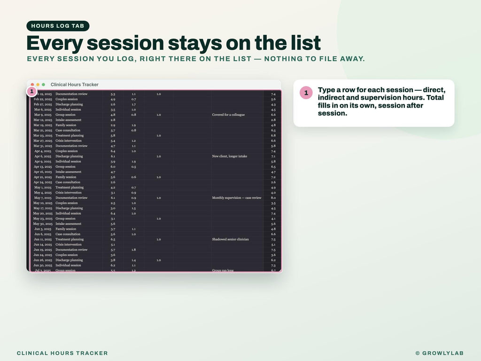Click Crisis intervention in the May 4 row
The height and width of the screenshot is (361, 481).
tap(69, 193)
